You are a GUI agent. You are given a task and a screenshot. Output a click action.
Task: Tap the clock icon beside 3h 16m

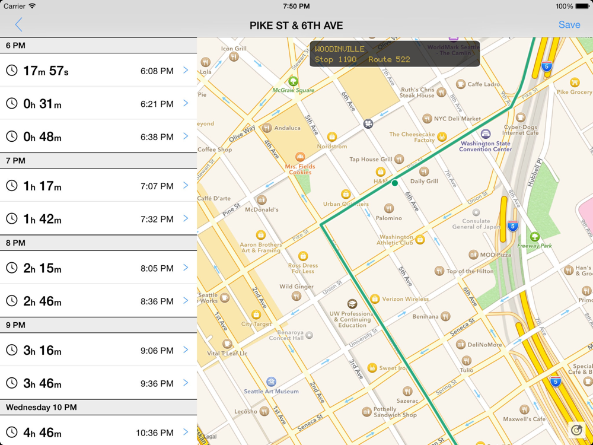pyautogui.click(x=12, y=349)
